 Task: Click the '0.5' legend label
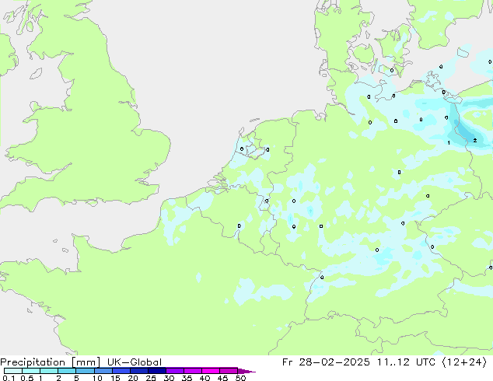27,378
